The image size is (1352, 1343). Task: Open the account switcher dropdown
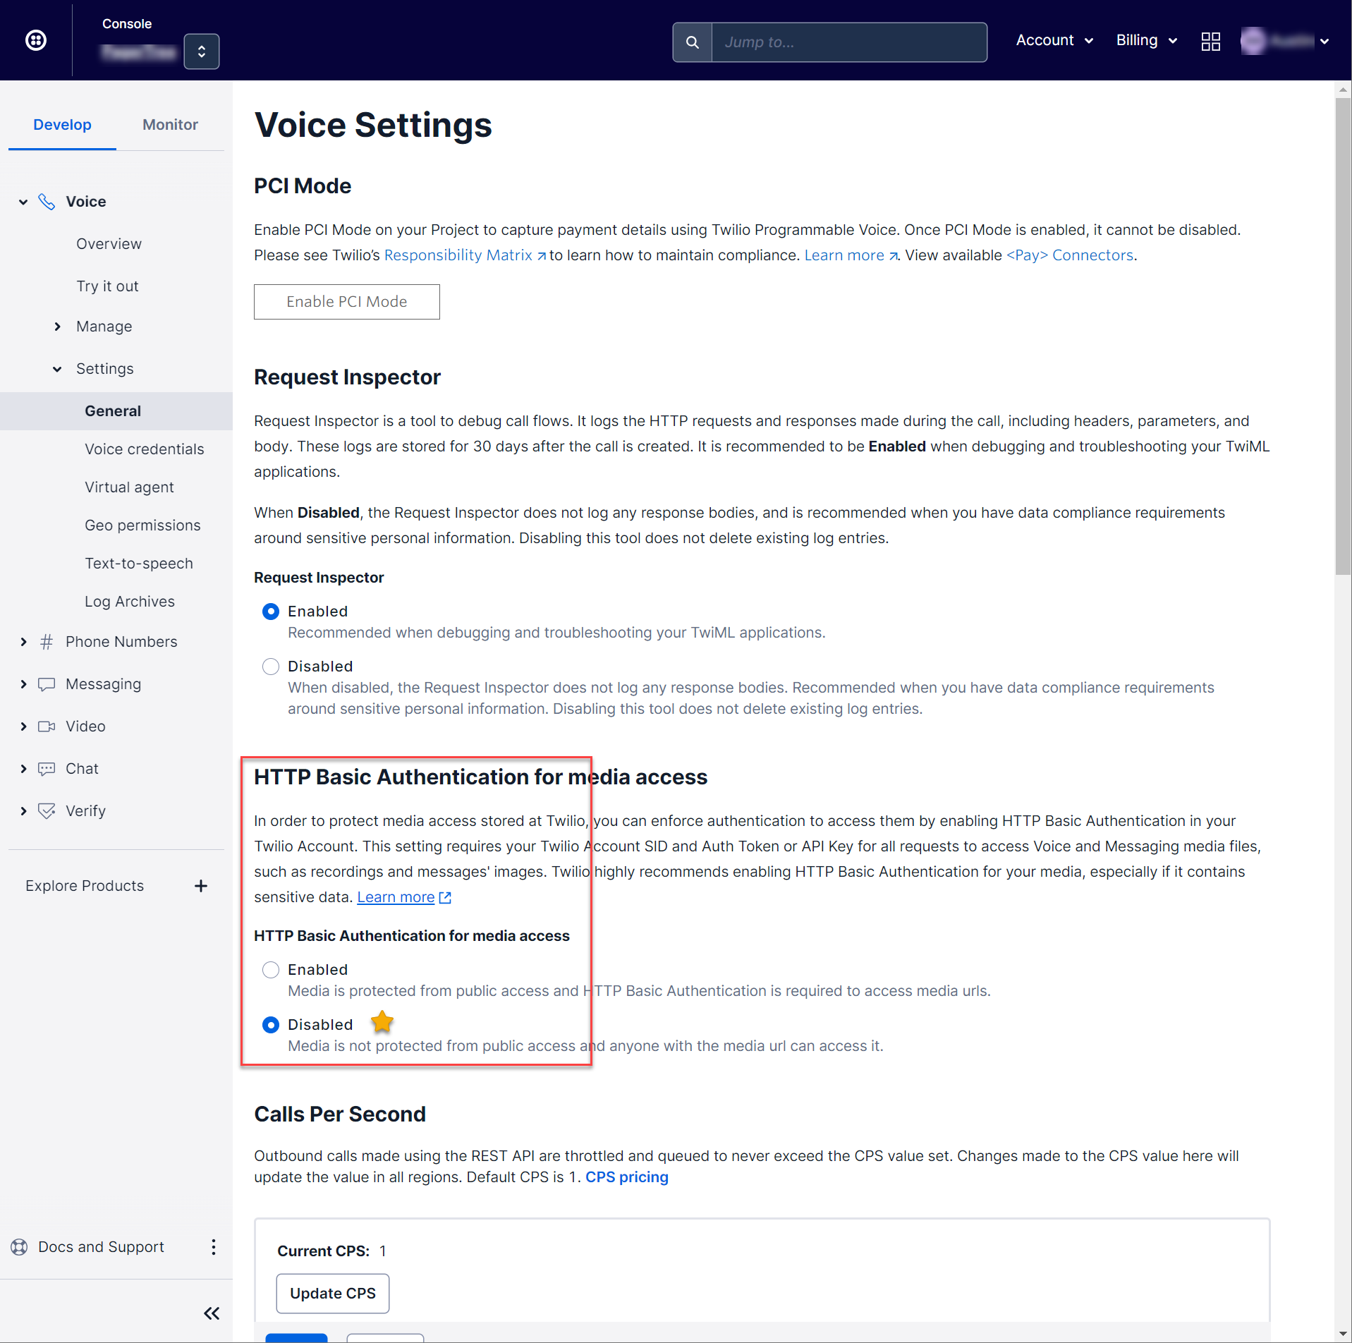pyautogui.click(x=201, y=51)
